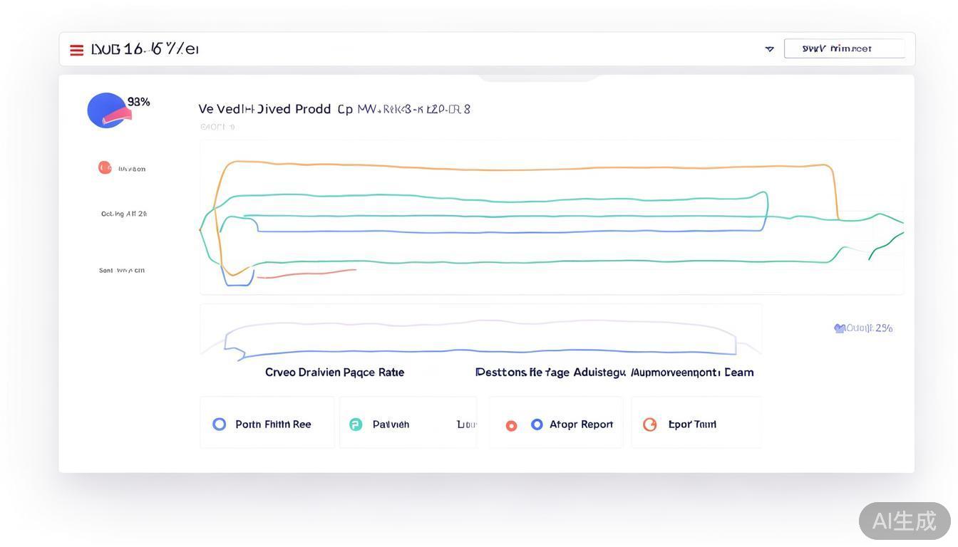Open the 'Octing' item in the left sidebar

tap(124, 214)
